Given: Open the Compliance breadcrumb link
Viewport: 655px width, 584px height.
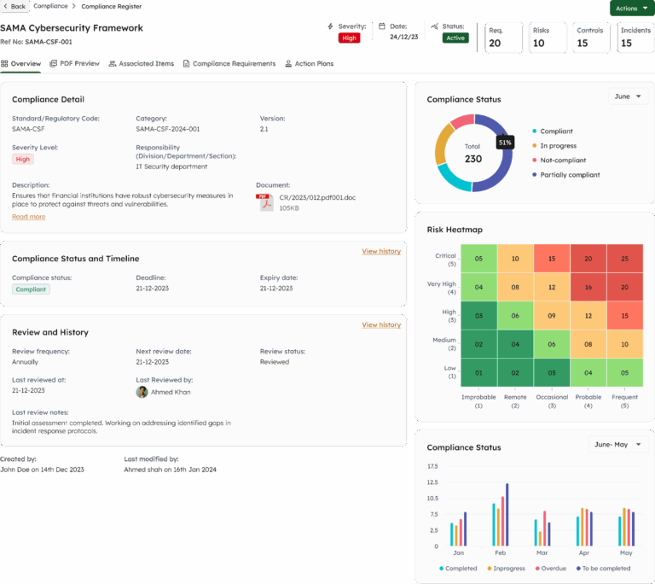Looking at the screenshot, I should [50, 6].
